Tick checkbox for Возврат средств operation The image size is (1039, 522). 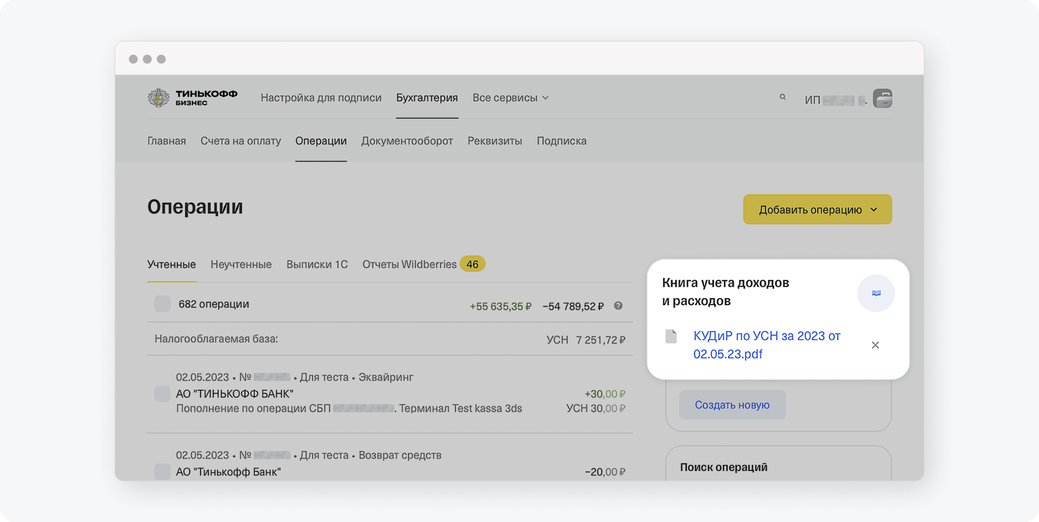coord(162,471)
